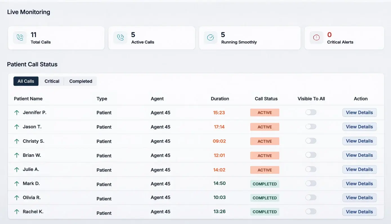View details for Christy S.'s call
This screenshot has height=224, width=391.
click(359, 141)
